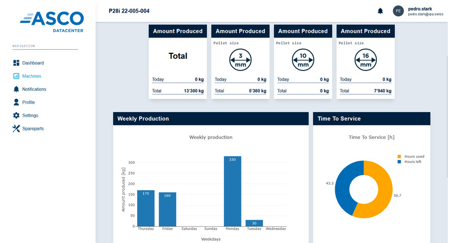456x243 pixels.
Task: Click the Settings gear icon
Action: pyautogui.click(x=16, y=115)
